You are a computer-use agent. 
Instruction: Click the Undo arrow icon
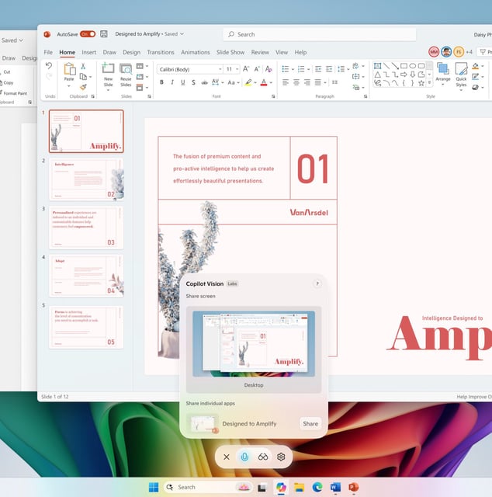[x=48, y=65]
